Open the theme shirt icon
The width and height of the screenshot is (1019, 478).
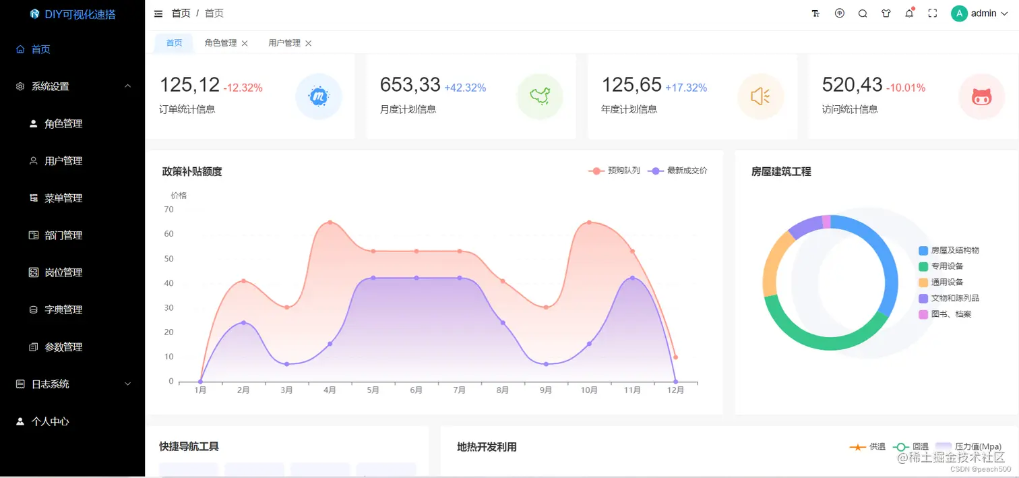pos(886,13)
